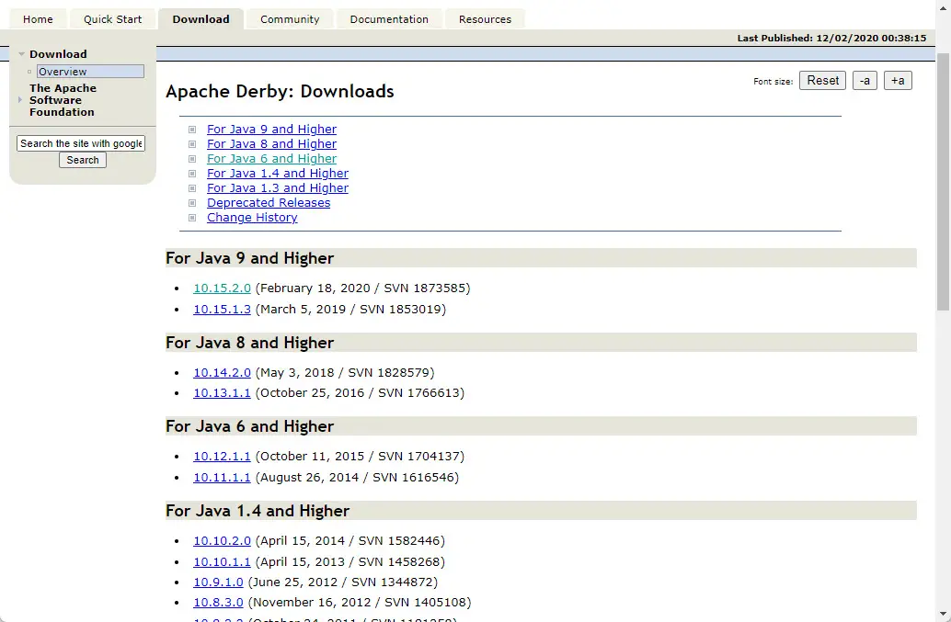Click text April 15, 2014 / SVN 1582446
The width and height of the screenshot is (951, 622).
click(x=349, y=541)
